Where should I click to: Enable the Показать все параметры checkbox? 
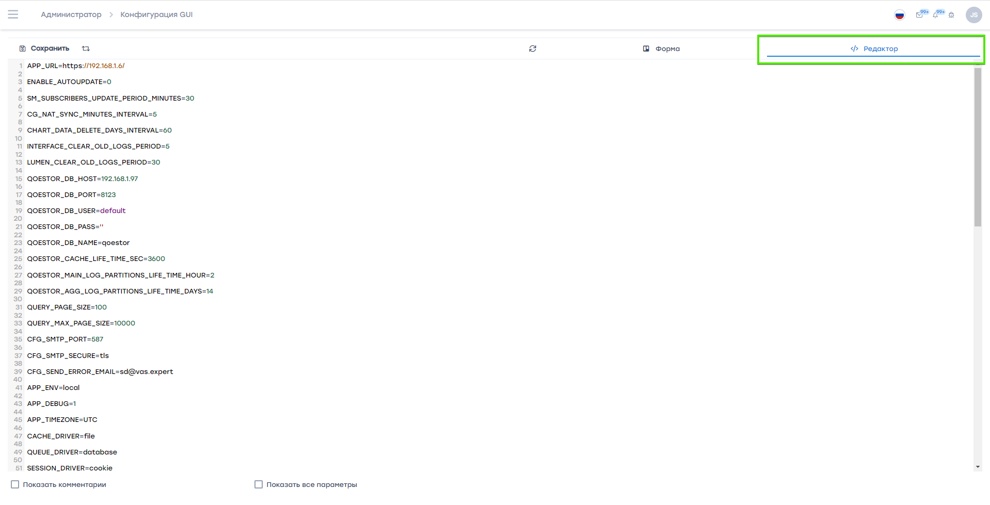pos(259,484)
